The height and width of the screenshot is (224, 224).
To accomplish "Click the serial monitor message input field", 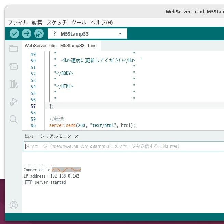I will coord(124,146).
